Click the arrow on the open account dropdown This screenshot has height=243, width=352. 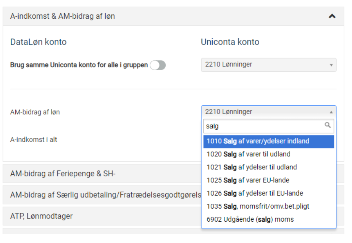click(x=331, y=112)
